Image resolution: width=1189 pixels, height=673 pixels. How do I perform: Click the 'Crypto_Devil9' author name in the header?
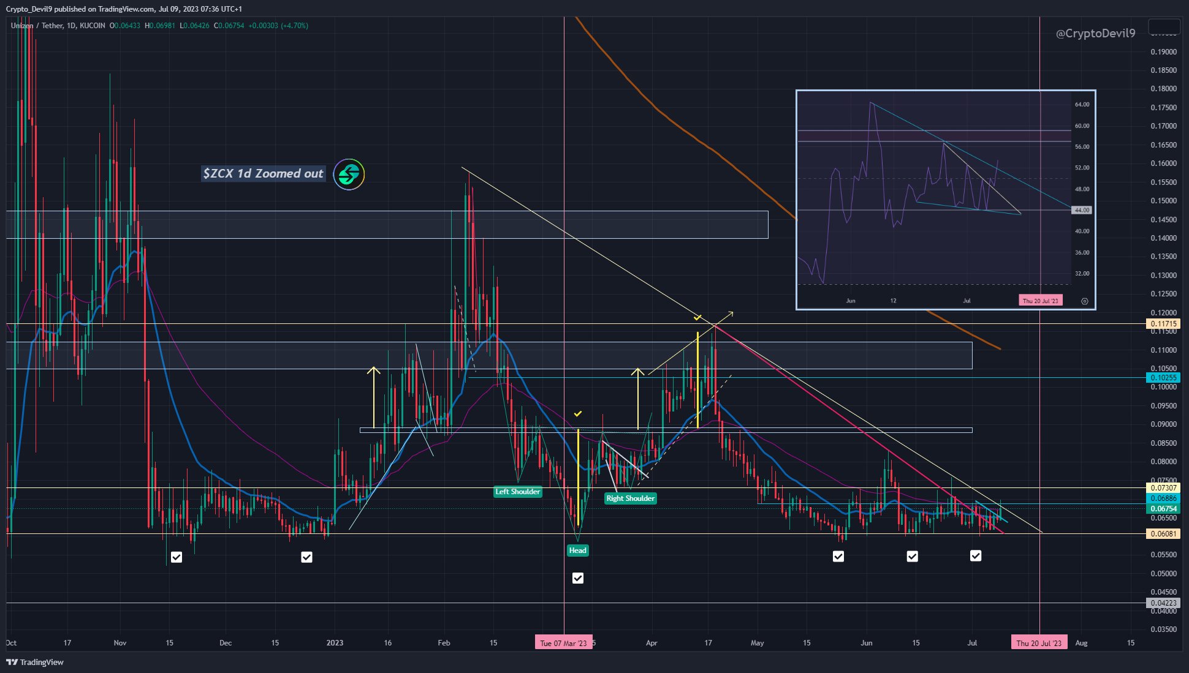click(x=29, y=9)
